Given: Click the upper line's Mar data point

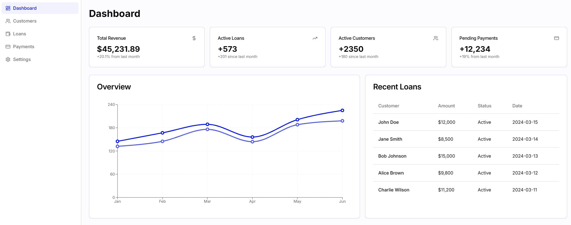Looking at the screenshot, I should [207, 124].
